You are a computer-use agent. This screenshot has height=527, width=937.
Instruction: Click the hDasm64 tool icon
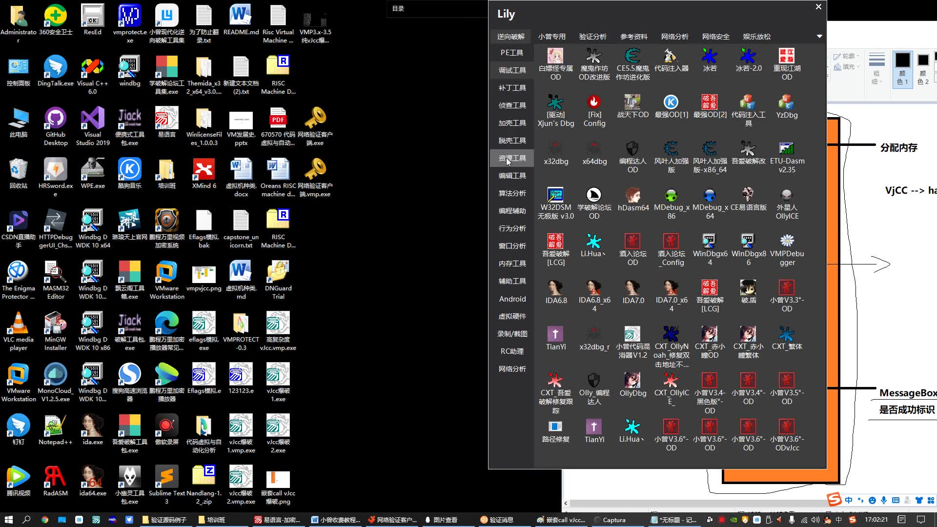632,196
